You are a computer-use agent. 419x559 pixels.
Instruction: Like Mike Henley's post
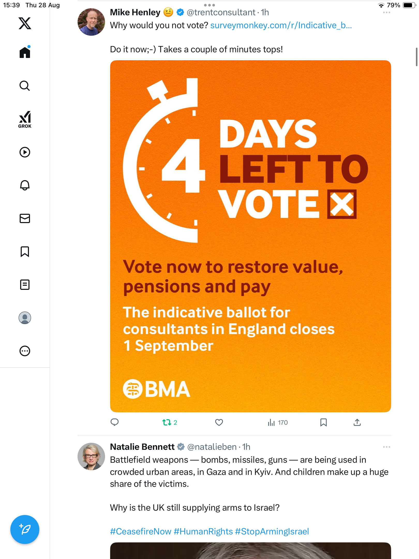click(219, 422)
